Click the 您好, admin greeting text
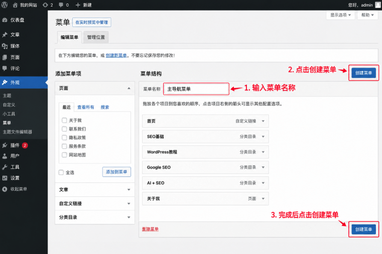Viewport: 382px width, 254px height. click(360, 5)
